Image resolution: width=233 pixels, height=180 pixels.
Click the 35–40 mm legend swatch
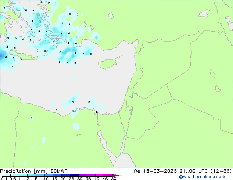click(x=91, y=175)
